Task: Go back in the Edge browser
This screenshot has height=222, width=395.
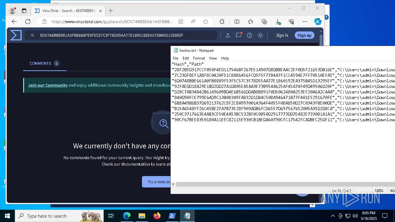Action: pyautogui.click(x=14, y=22)
